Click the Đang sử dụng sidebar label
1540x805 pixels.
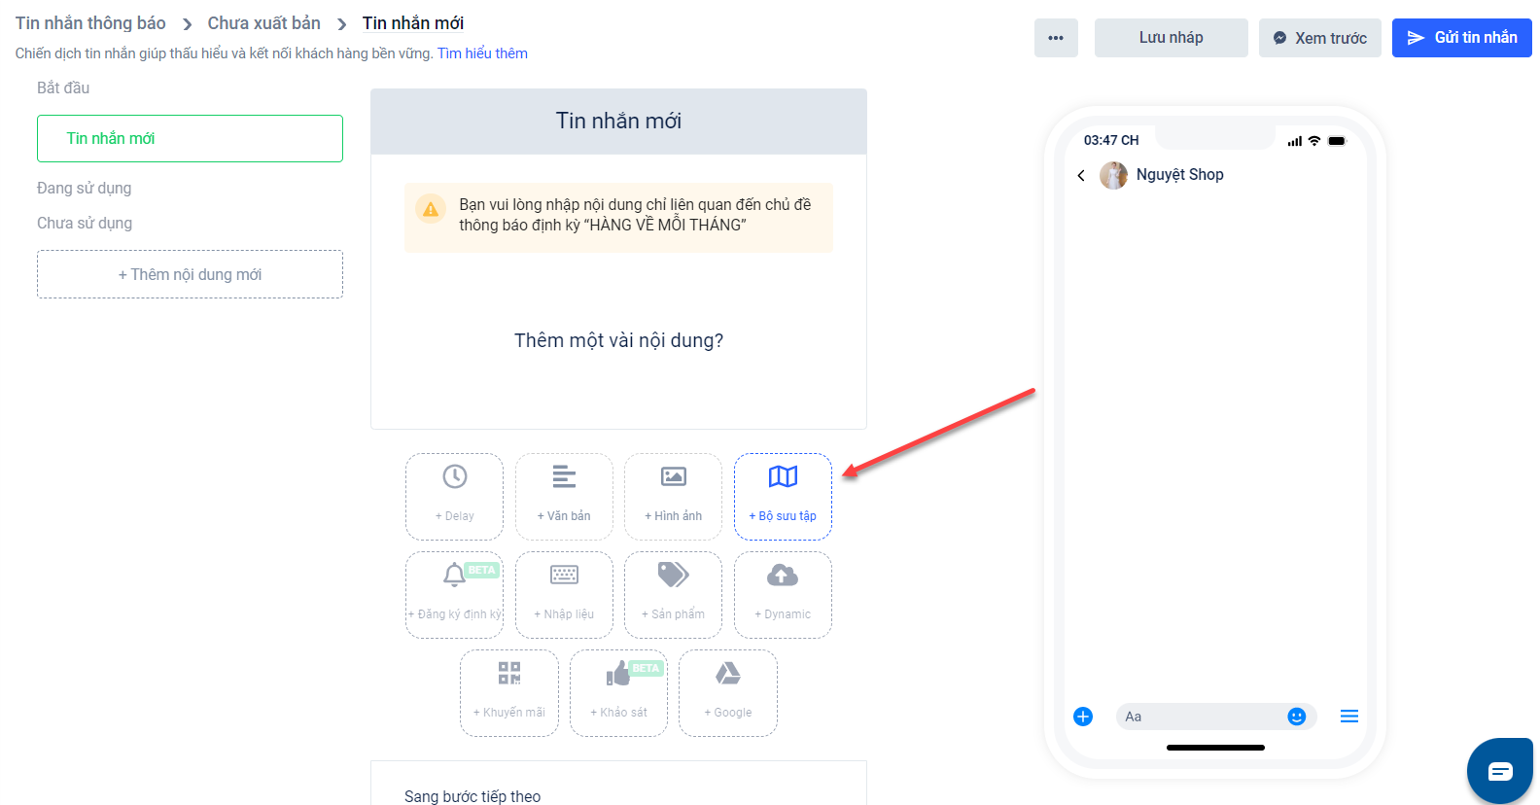[x=85, y=188]
